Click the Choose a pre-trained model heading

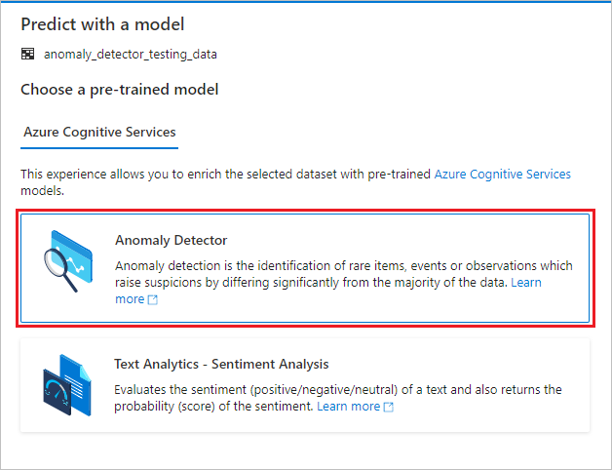pyautogui.click(x=119, y=90)
